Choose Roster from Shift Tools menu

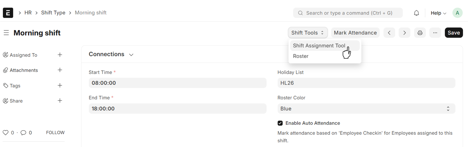pyautogui.click(x=301, y=56)
